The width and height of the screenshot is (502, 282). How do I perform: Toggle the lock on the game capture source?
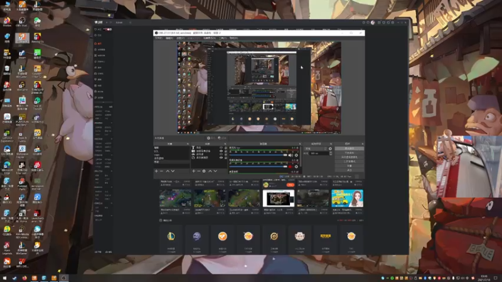pos(225,154)
